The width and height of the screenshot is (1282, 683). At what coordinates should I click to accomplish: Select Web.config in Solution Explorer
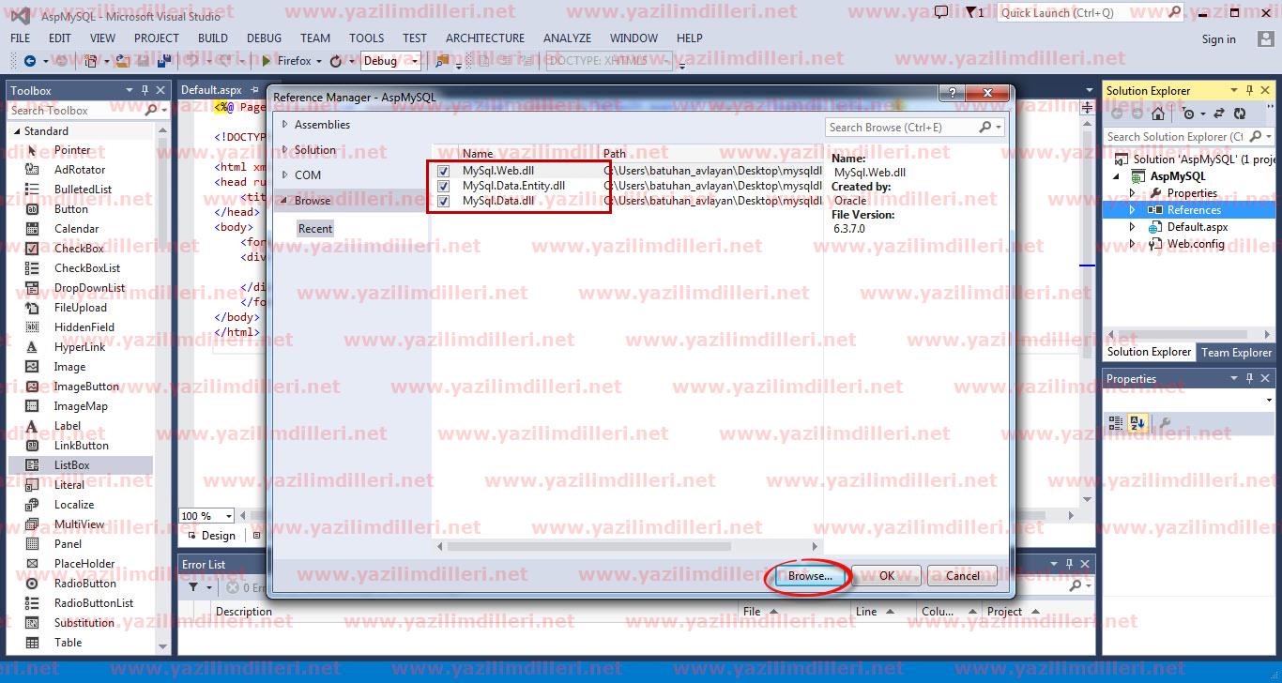click(1195, 244)
